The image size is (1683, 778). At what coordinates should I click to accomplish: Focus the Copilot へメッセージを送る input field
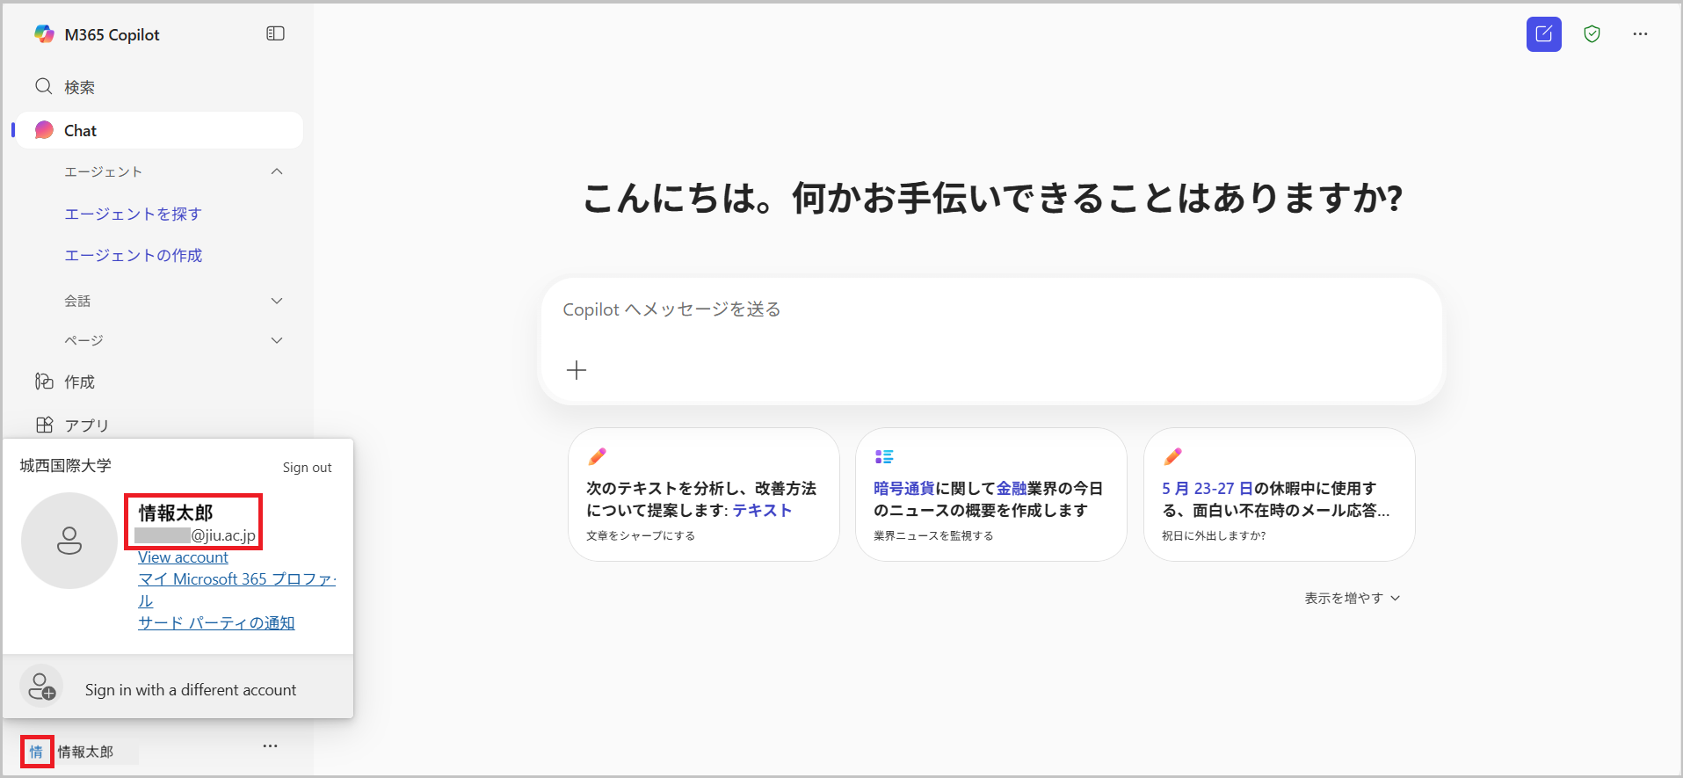[990, 309]
